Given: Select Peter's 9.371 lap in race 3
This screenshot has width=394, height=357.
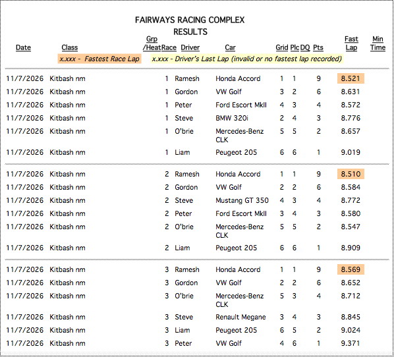Looking at the screenshot, I should pyautogui.click(x=351, y=343).
